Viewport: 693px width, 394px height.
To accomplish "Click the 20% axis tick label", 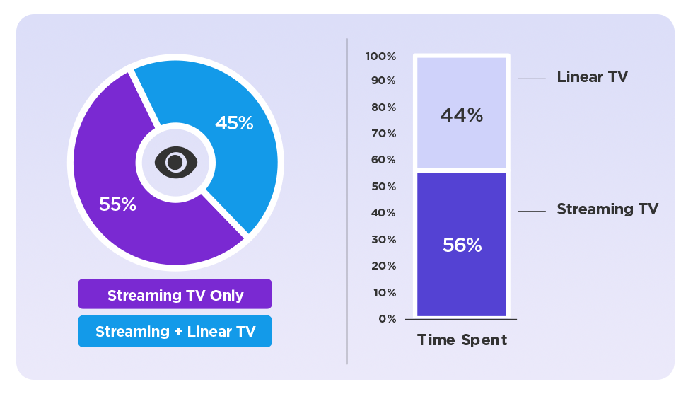I will coord(383,266).
